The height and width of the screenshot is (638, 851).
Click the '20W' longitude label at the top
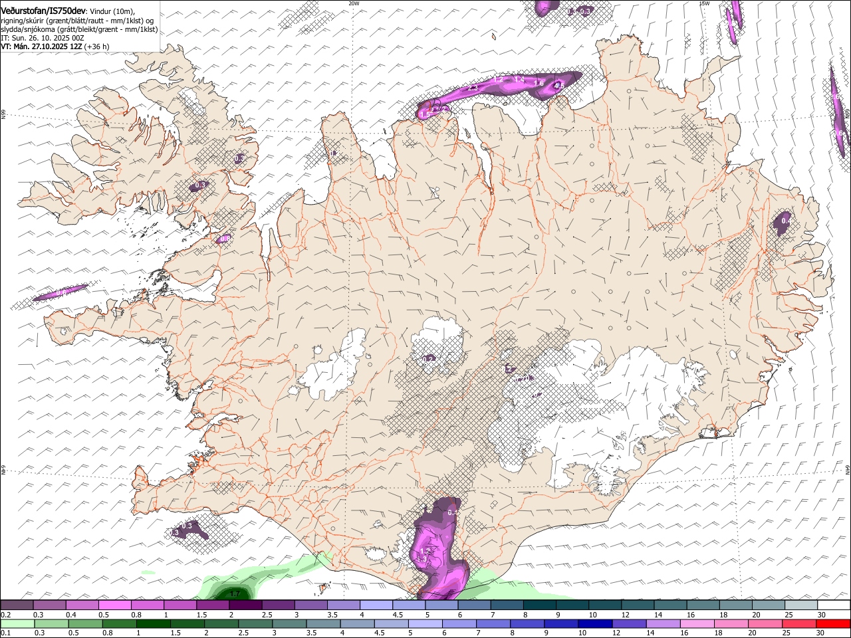[354, 3]
